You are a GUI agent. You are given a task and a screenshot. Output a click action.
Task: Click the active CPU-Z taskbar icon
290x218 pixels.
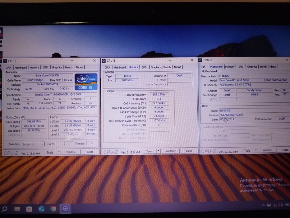[65, 209]
